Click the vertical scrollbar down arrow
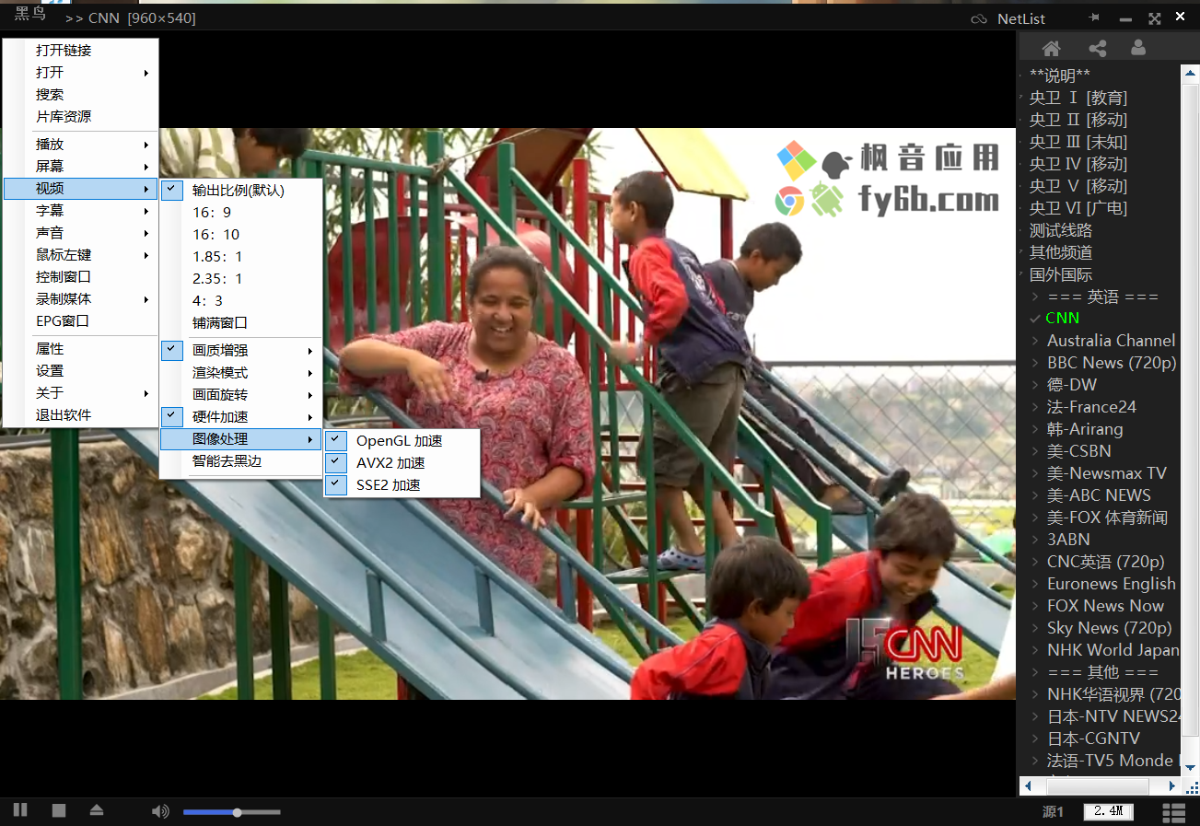 coord(1189,766)
